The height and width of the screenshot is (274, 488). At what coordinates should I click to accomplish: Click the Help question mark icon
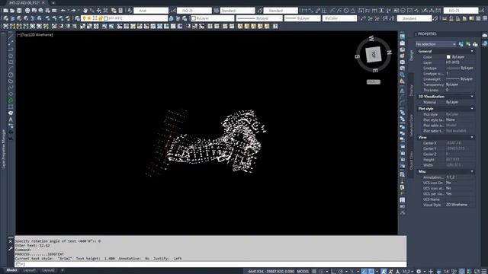275,27
